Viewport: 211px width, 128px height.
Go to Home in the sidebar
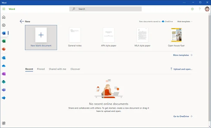click(x=4, y=17)
